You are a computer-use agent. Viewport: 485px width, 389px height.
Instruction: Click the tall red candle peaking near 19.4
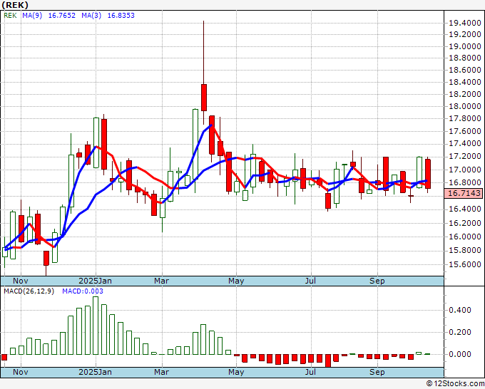click(x=203, y=97)
